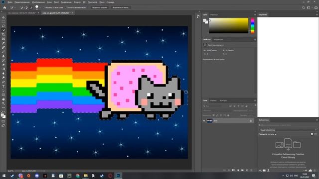The height and width of the screenshot is (179, 319).
Task: Switch to the Paths tab
Action: click(223, 100)
